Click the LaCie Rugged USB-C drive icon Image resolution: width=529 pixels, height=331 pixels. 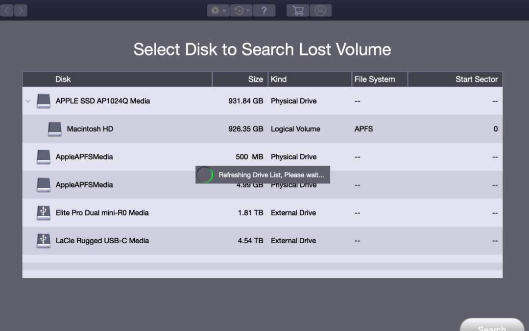click(x=43, y=240)
